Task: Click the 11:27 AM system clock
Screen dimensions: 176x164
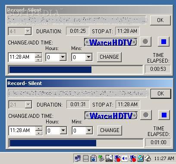Action: (164, 158)
